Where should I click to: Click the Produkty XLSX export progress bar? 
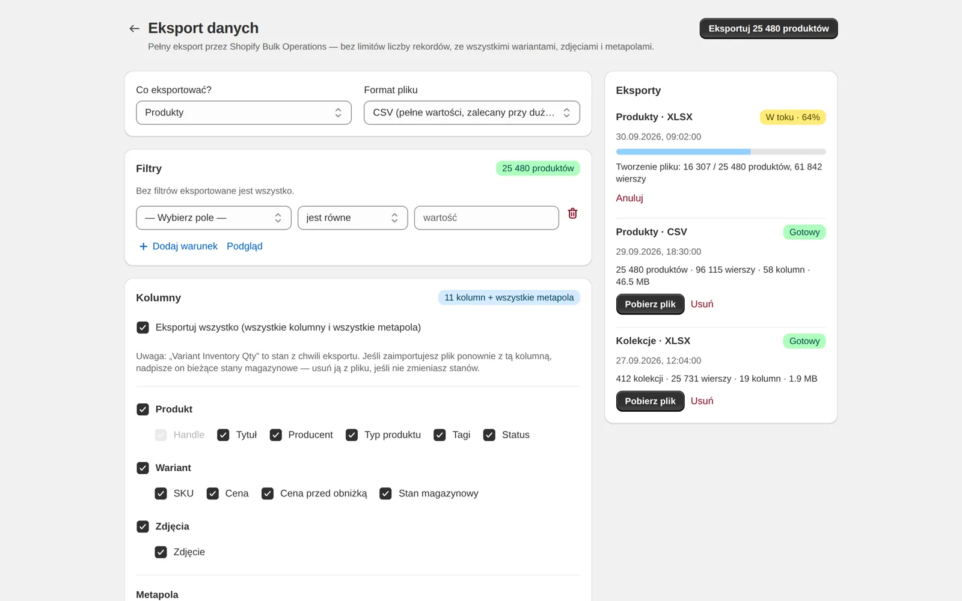[721, 152]
